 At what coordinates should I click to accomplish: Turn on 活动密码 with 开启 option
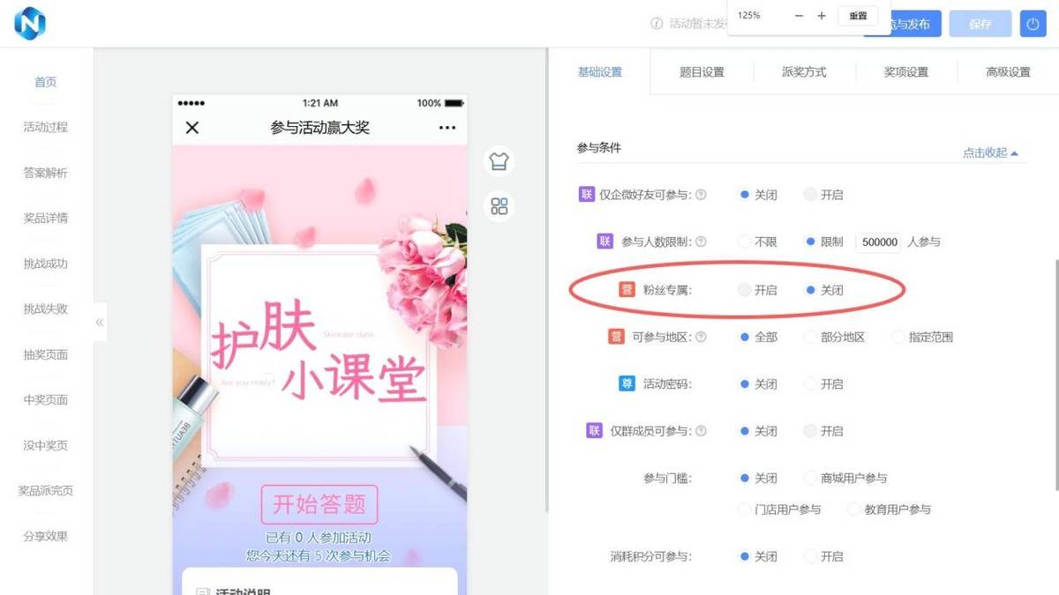click(811, 384)
